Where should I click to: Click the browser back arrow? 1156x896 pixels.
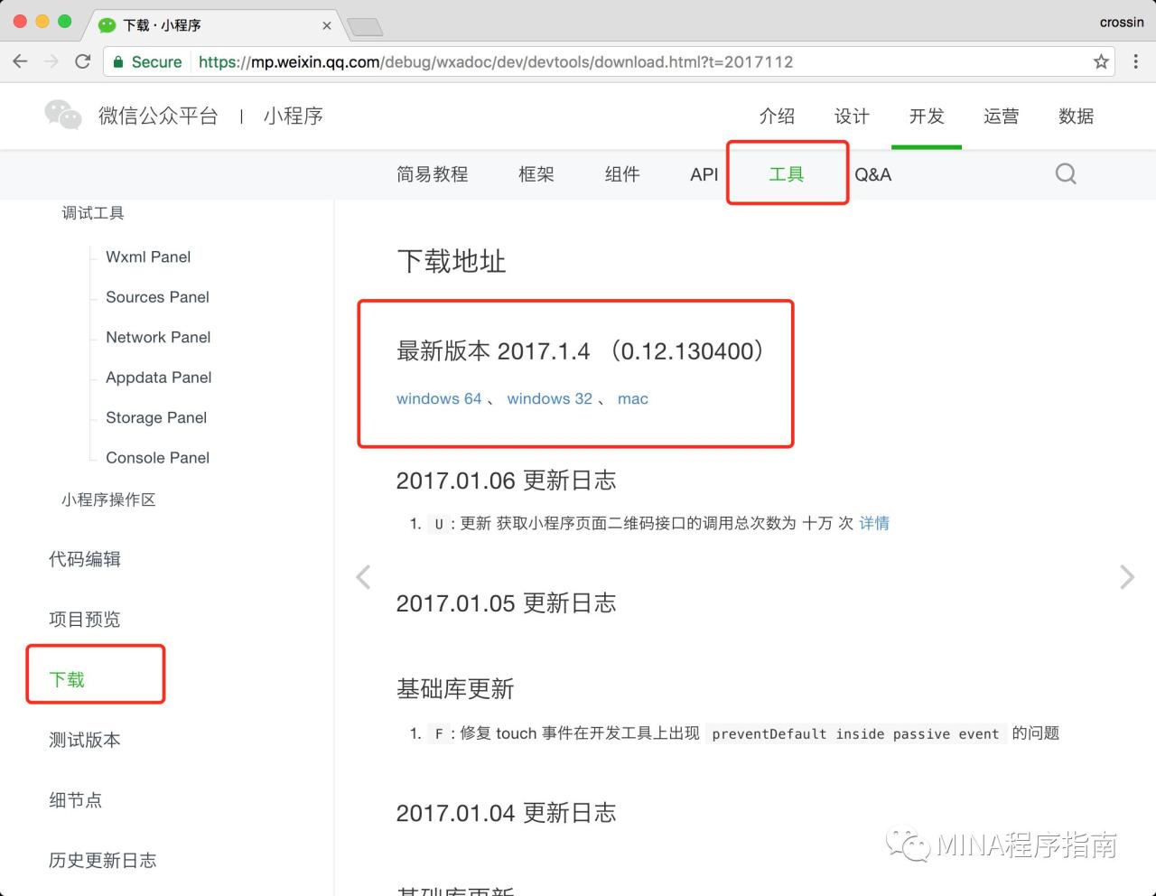pyautogui.click(x=20, y=61)
